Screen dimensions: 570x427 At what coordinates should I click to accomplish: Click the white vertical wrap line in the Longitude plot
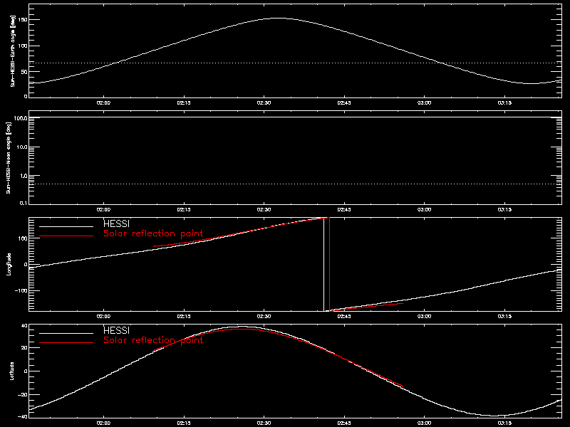click(x=323, y=264)
